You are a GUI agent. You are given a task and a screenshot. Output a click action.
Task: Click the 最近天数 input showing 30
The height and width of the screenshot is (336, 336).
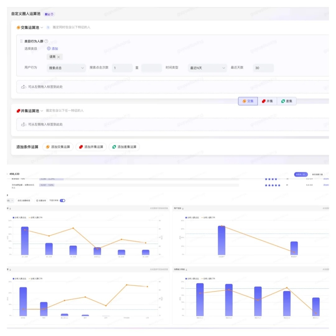point(263,68)
